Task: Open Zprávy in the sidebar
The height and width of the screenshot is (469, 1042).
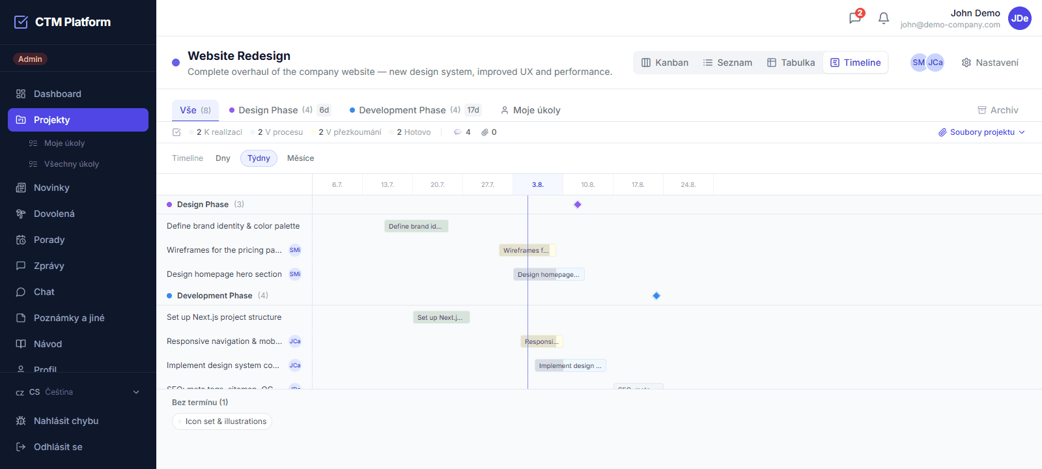Action: click(x=78, y=266)
